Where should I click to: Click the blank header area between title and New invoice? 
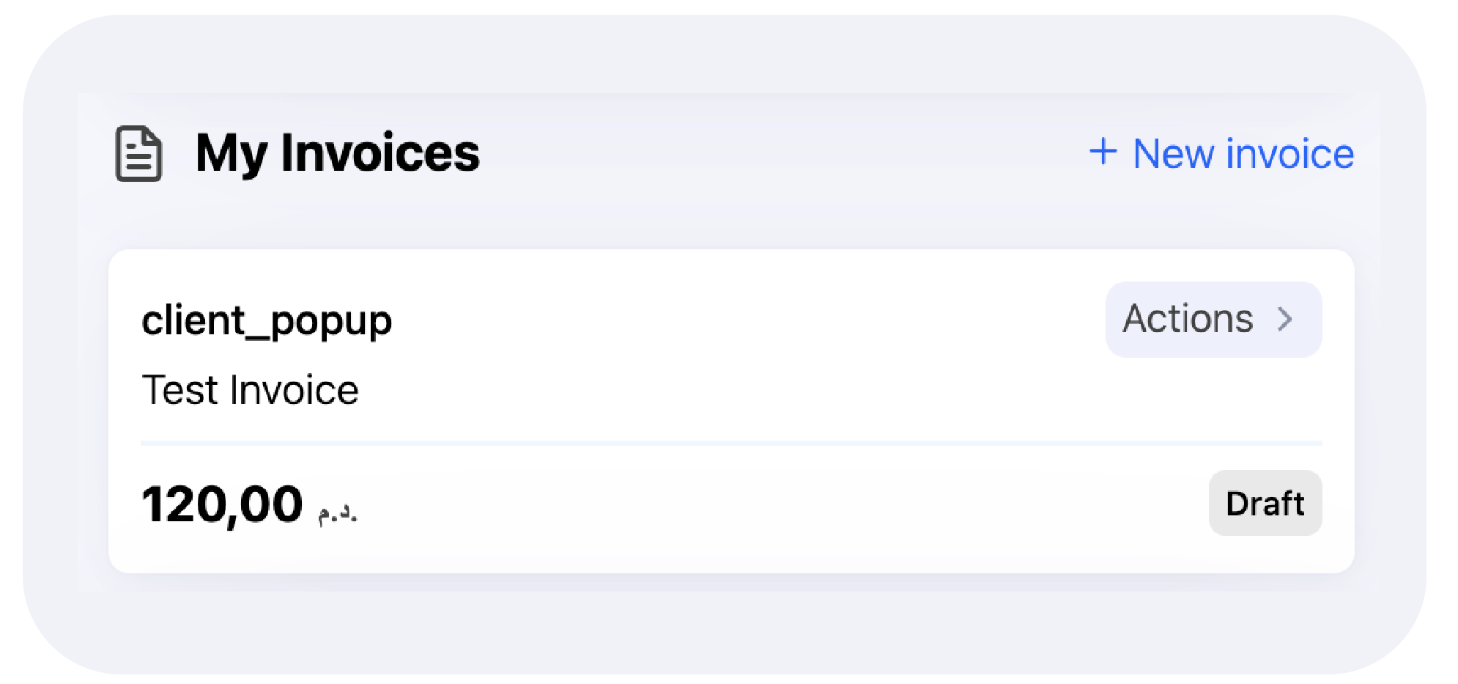click(x=784, y=153)
